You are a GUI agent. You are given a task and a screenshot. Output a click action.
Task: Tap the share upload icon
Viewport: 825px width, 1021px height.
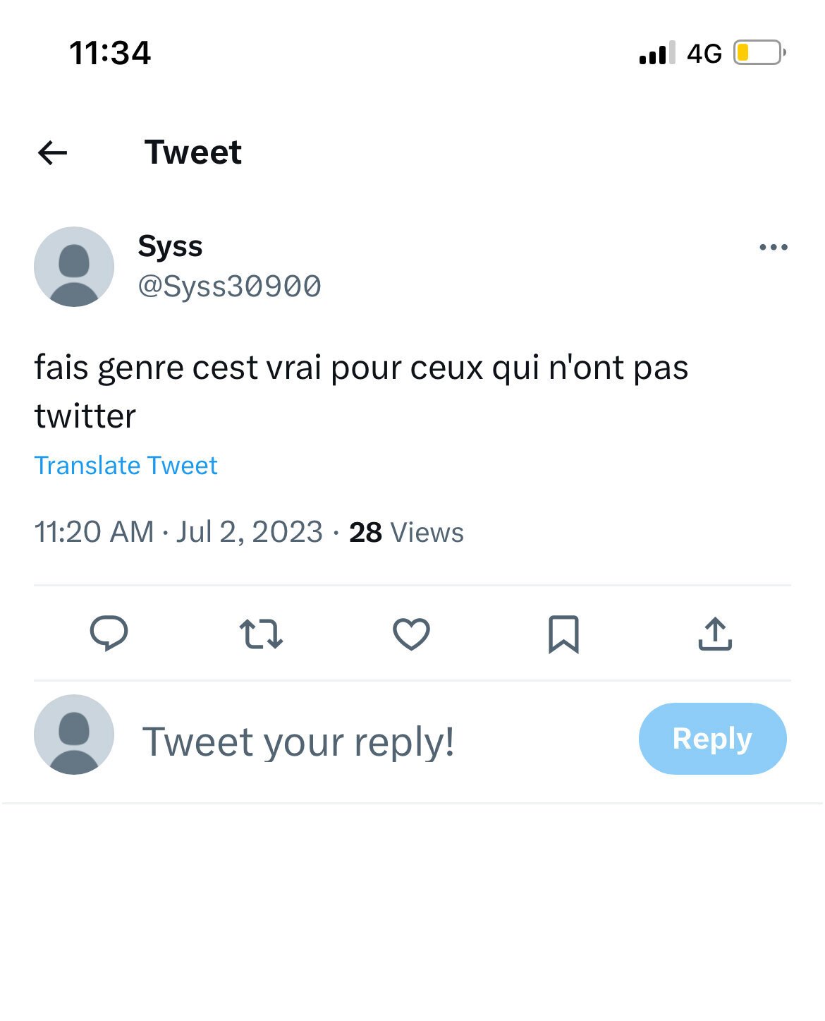pos(715,634)
